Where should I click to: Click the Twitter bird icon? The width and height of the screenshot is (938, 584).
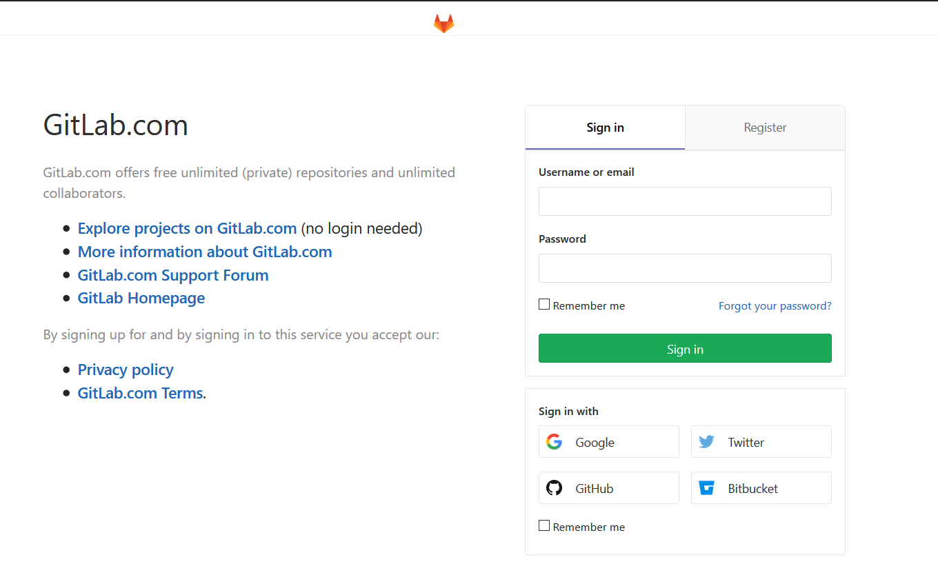(x=706, y=442)
